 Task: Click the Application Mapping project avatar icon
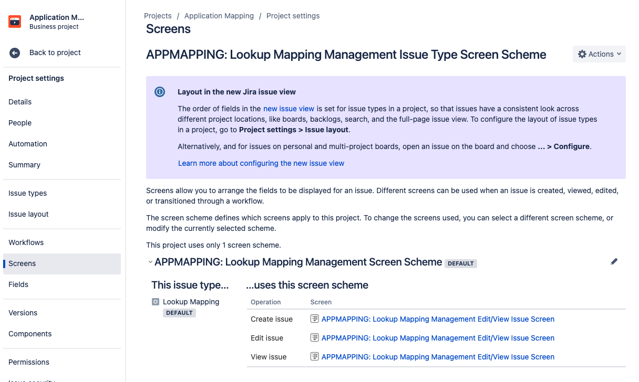(14, 21)
